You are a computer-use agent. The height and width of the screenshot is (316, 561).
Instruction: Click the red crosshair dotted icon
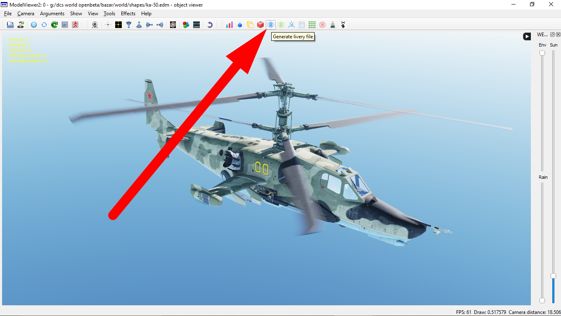point(108,25)
